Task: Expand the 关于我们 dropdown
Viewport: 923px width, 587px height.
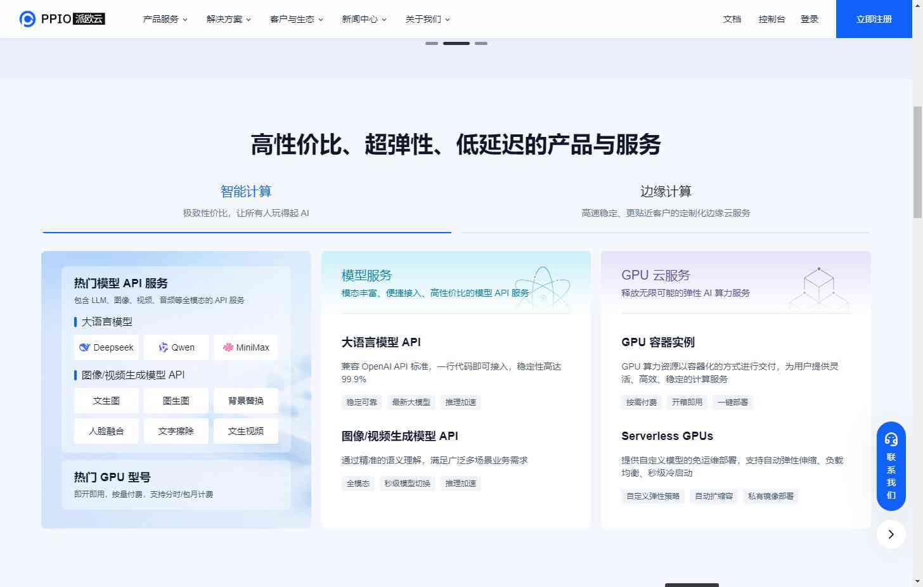Action: click(427, 19)
